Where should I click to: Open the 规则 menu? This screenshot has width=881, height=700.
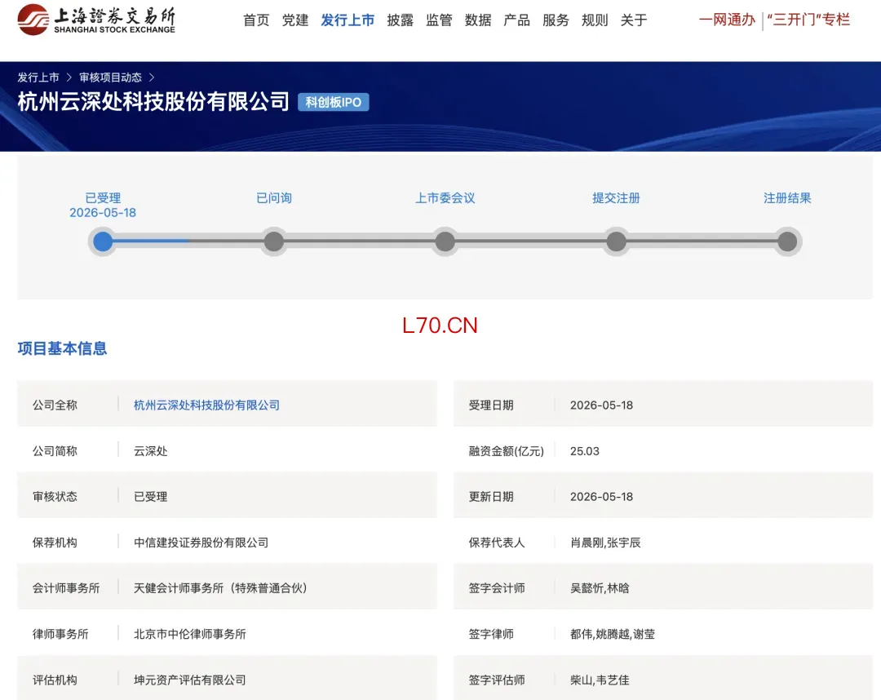coord(595,20)
